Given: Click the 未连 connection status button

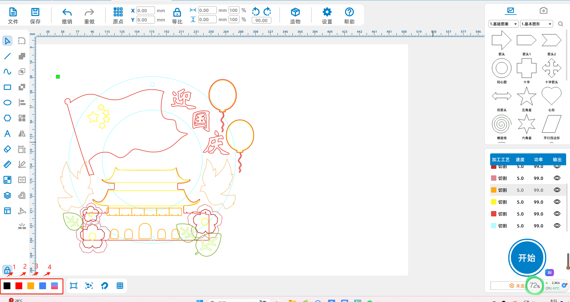Looking at the screenshot, I should click(x=517, y=286).
